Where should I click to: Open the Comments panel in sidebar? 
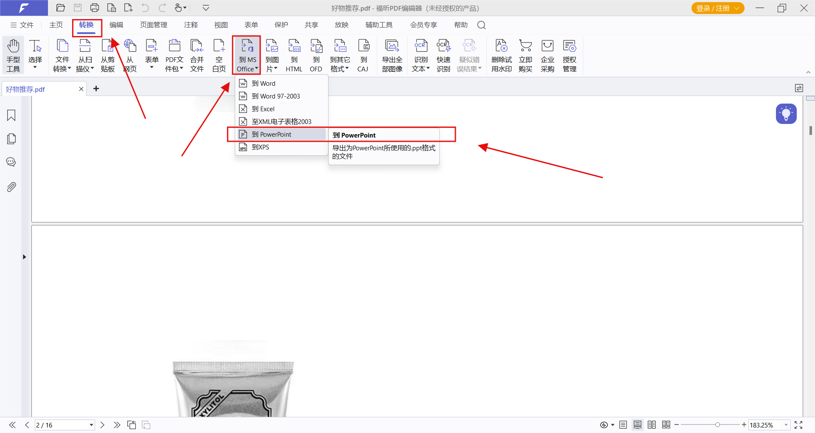(11, 162)
